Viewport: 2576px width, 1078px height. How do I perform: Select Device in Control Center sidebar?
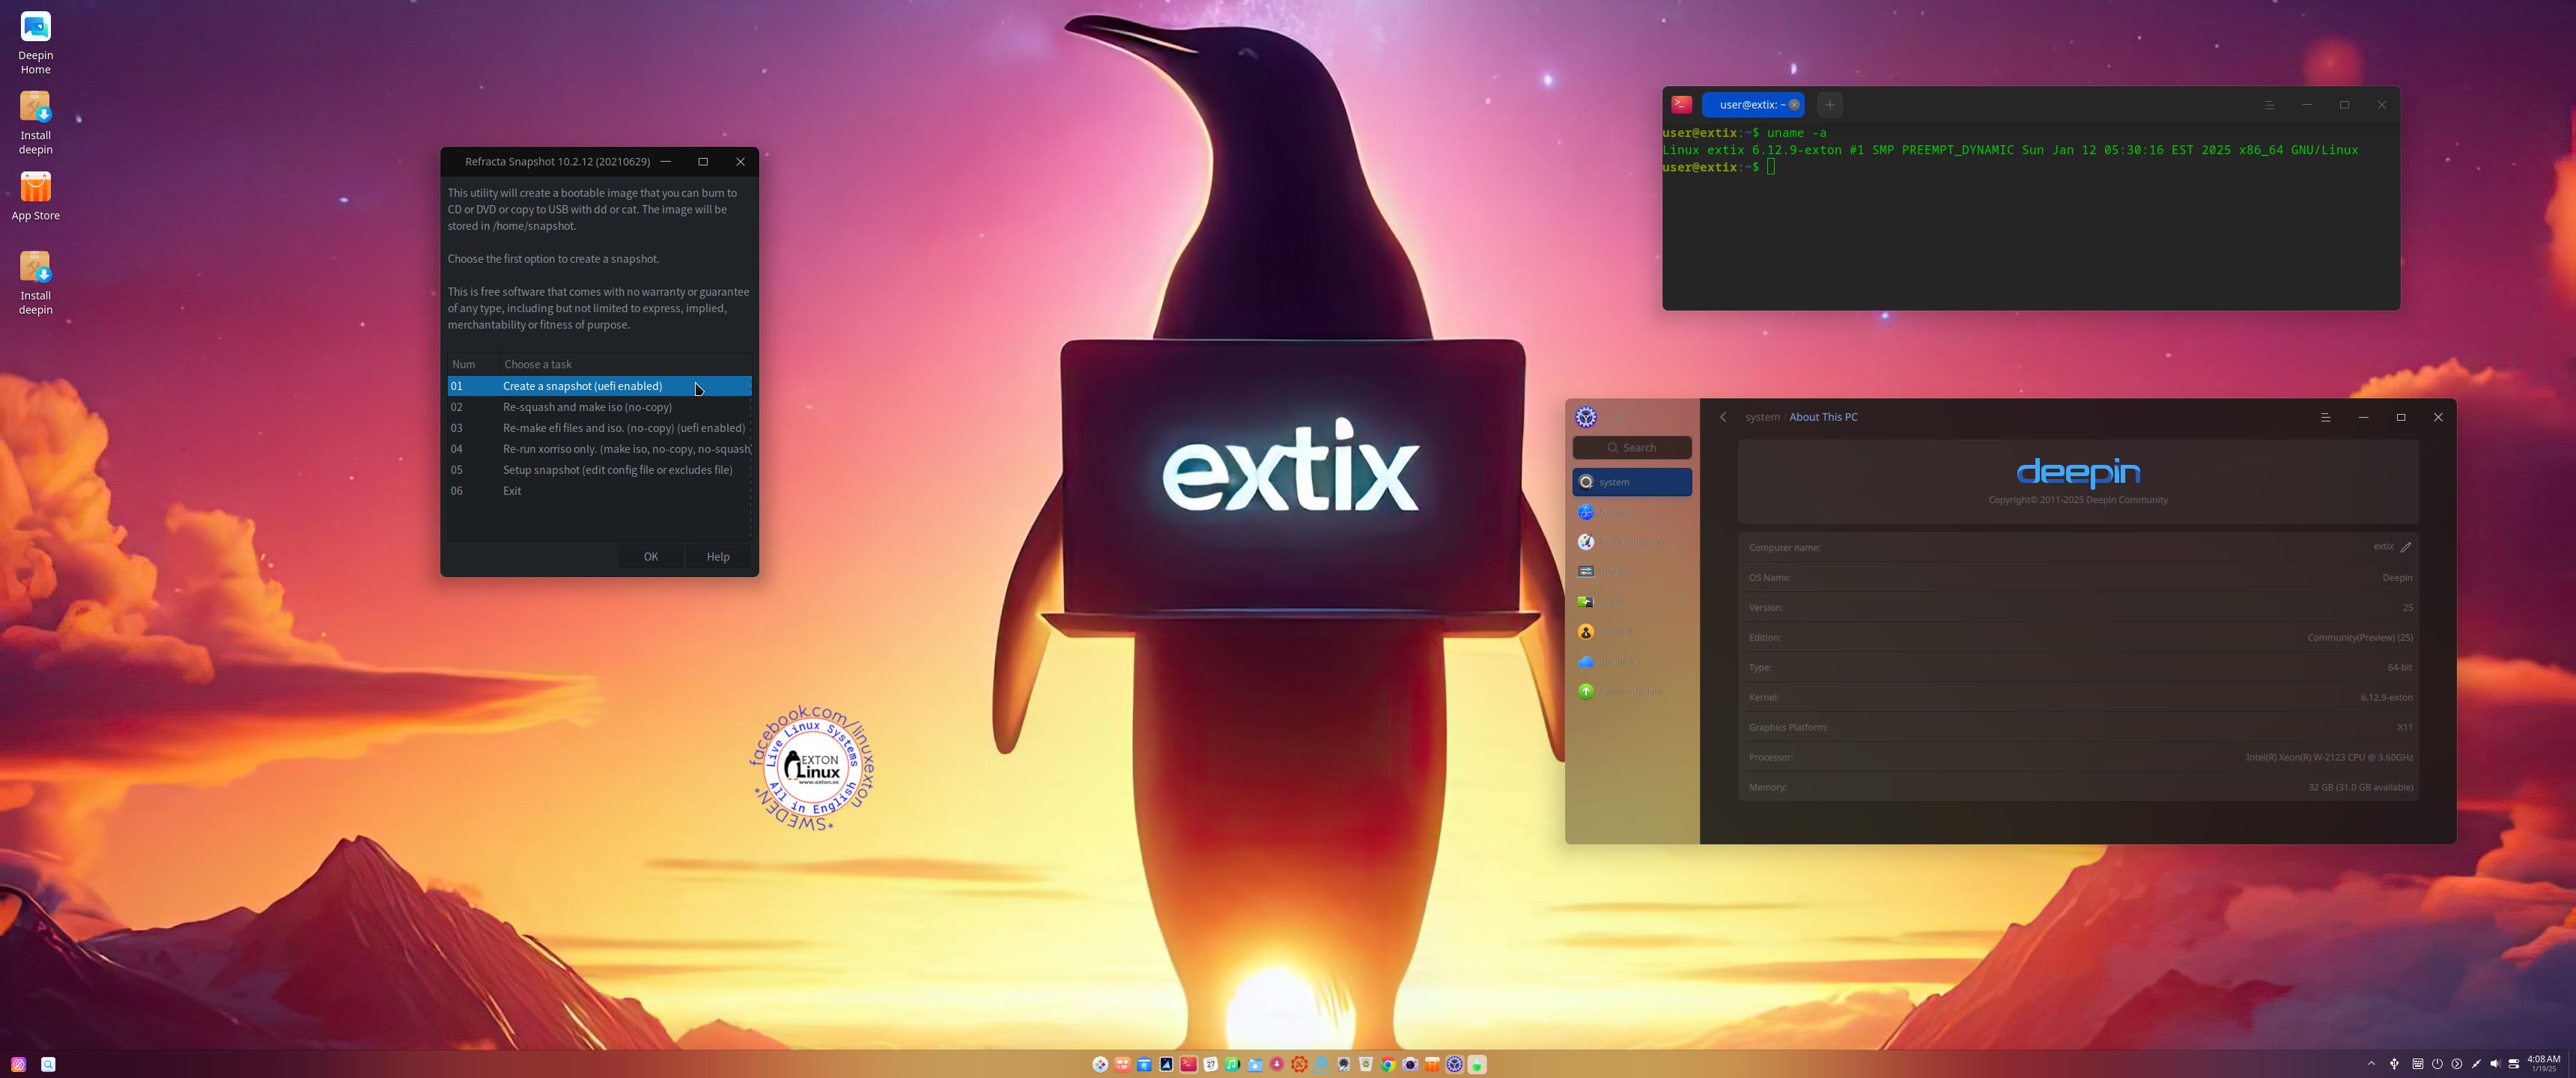coord(1632,571)
